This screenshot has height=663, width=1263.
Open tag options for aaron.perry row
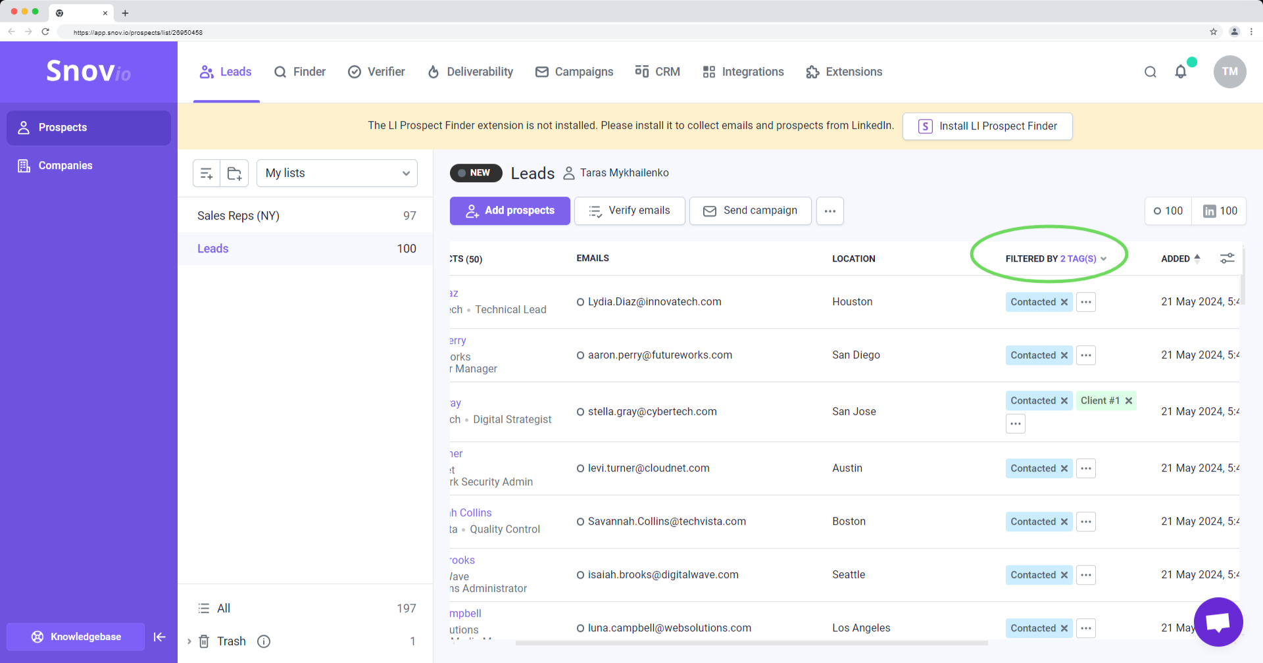tap(1086, 355)
